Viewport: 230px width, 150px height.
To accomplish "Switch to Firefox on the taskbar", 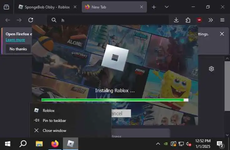I will (55, 144).
